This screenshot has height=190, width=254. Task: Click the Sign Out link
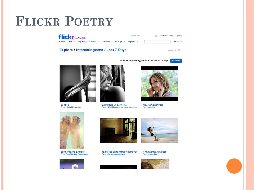click(179, 36)
